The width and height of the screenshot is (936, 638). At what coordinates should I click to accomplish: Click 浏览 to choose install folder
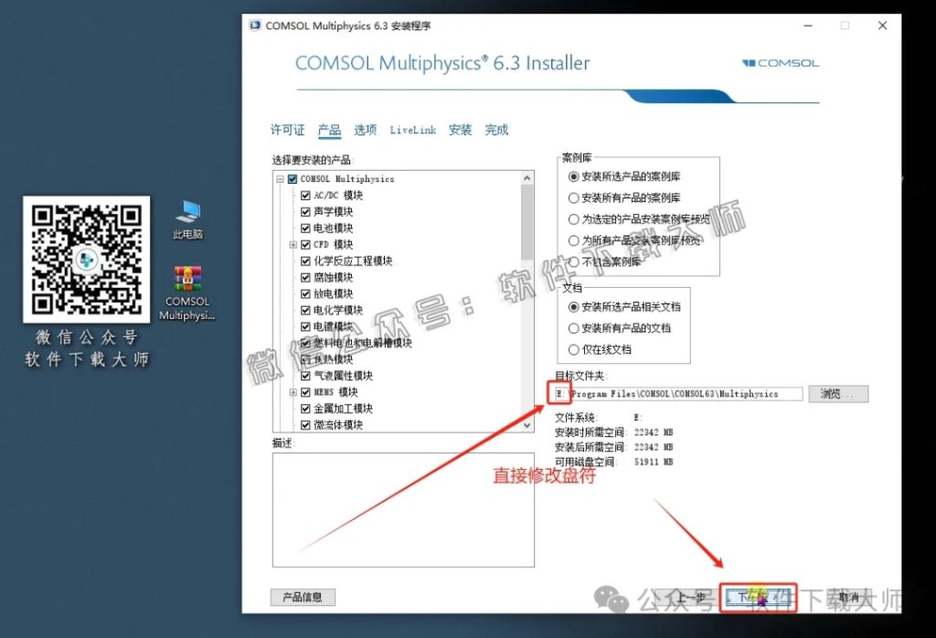point(837,394)
